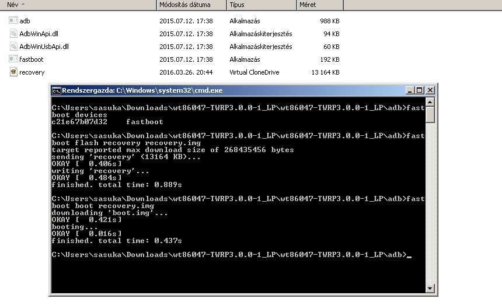
Task: Click the "sending 'recovery' (13164 KB)" line
Action: [x=126, y=157]
